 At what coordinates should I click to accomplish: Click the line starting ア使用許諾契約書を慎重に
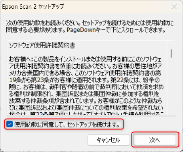coord(85,66)
